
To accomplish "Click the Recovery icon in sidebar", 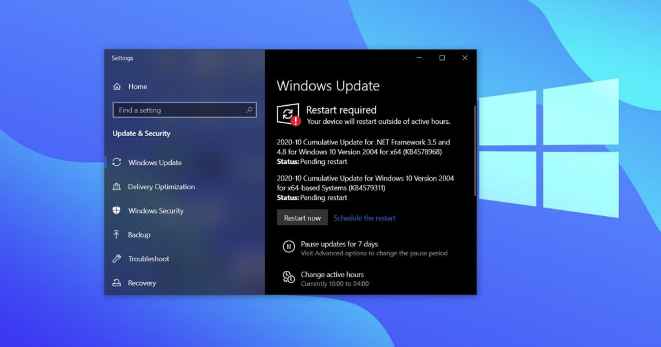I will [117, 283].
